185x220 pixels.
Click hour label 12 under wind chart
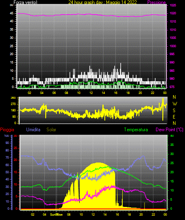[x=91, y=93]
